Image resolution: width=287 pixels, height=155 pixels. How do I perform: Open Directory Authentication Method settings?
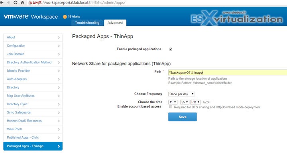click(x=33, y=63)
